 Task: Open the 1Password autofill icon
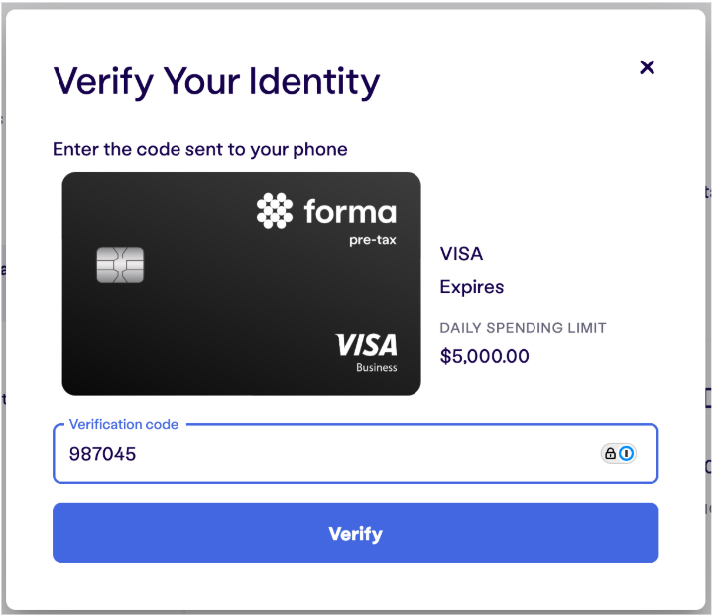click(627, 453)
